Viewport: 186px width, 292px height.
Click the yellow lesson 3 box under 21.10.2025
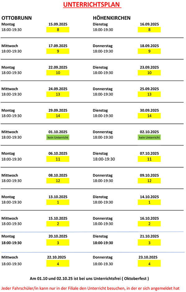tap(149, 243)
